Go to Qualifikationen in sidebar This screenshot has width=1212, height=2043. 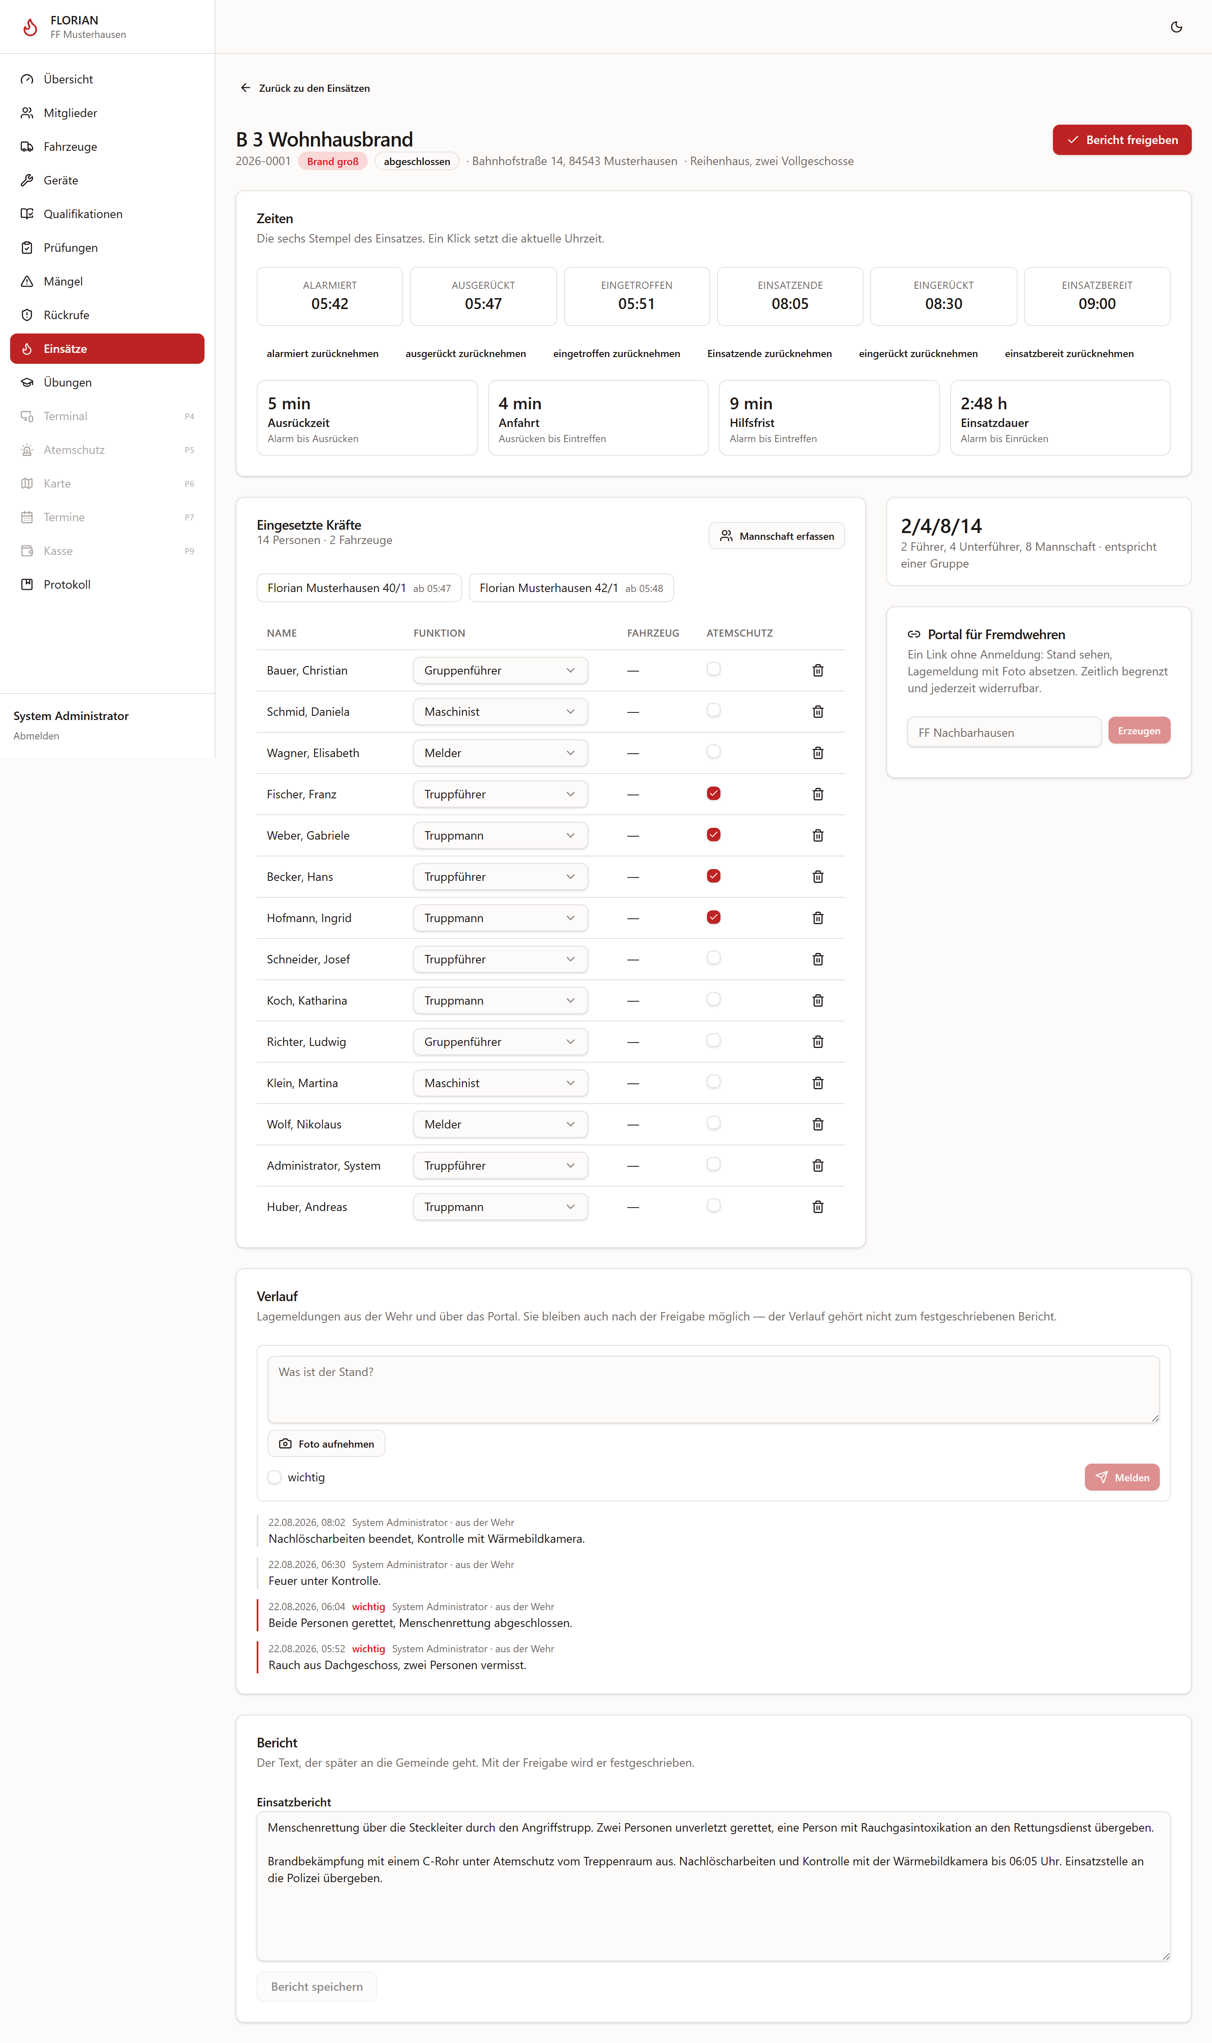[x=107, y=214]
